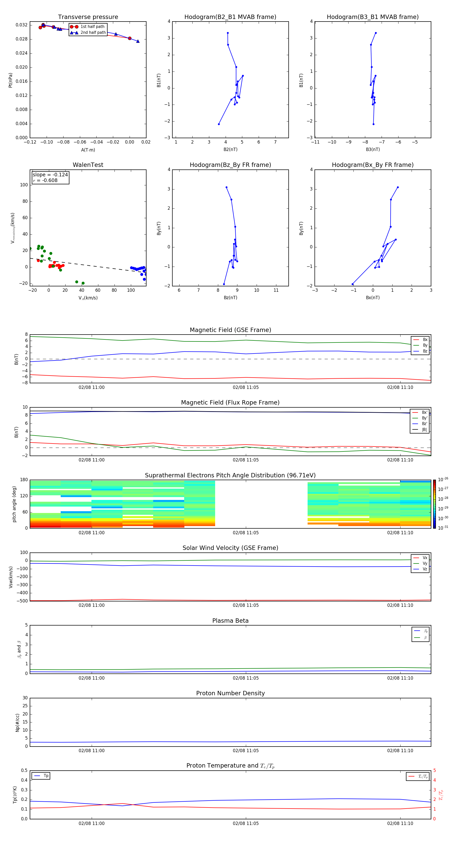The height and width of the screenshot is (846, 461).
Task: Click the "Magnetic Field (GSE Frame)" title
Action: point(230,330)
